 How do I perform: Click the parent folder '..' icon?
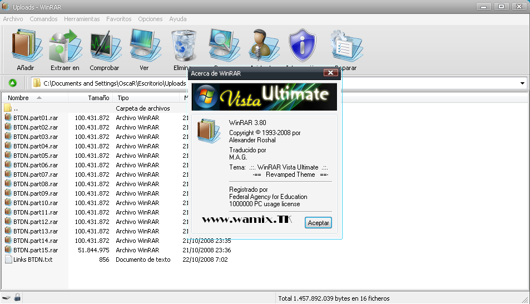8,108
